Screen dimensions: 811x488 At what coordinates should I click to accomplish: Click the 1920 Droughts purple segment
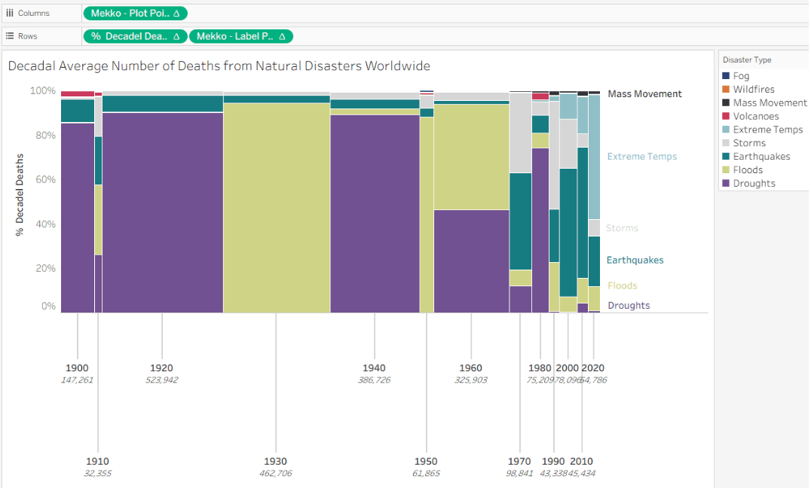coord(162,212)
